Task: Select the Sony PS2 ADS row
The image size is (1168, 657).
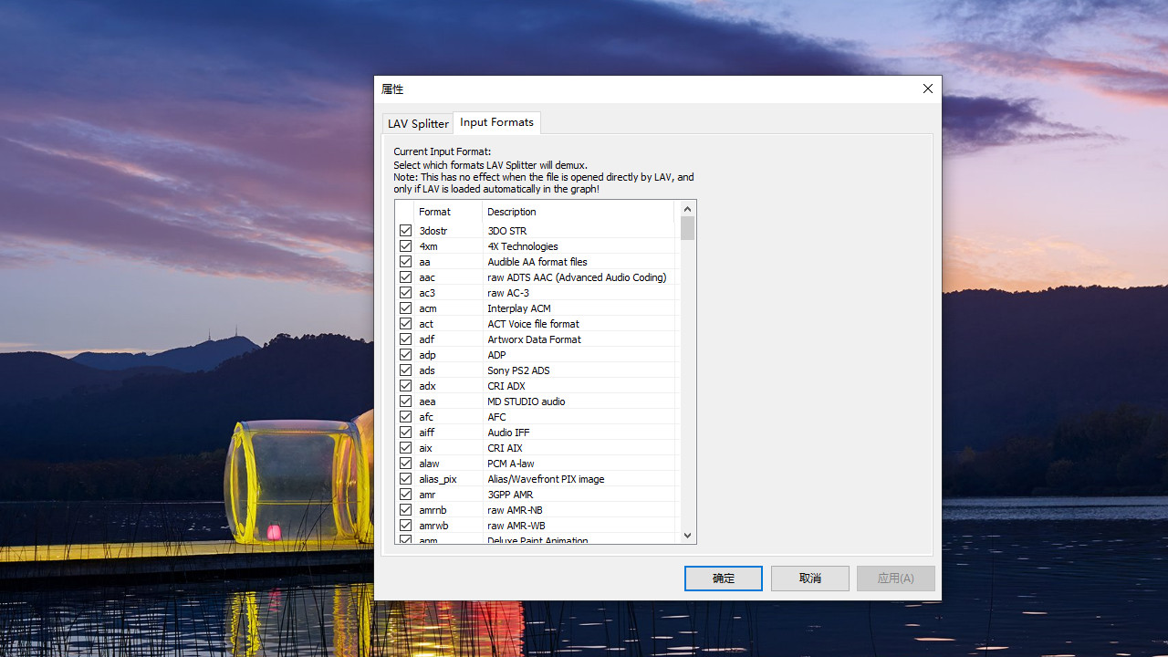Action: (x=518, y=370)
